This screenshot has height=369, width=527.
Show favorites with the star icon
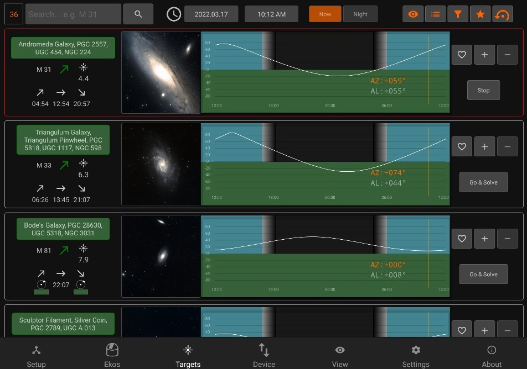point(480,14)
